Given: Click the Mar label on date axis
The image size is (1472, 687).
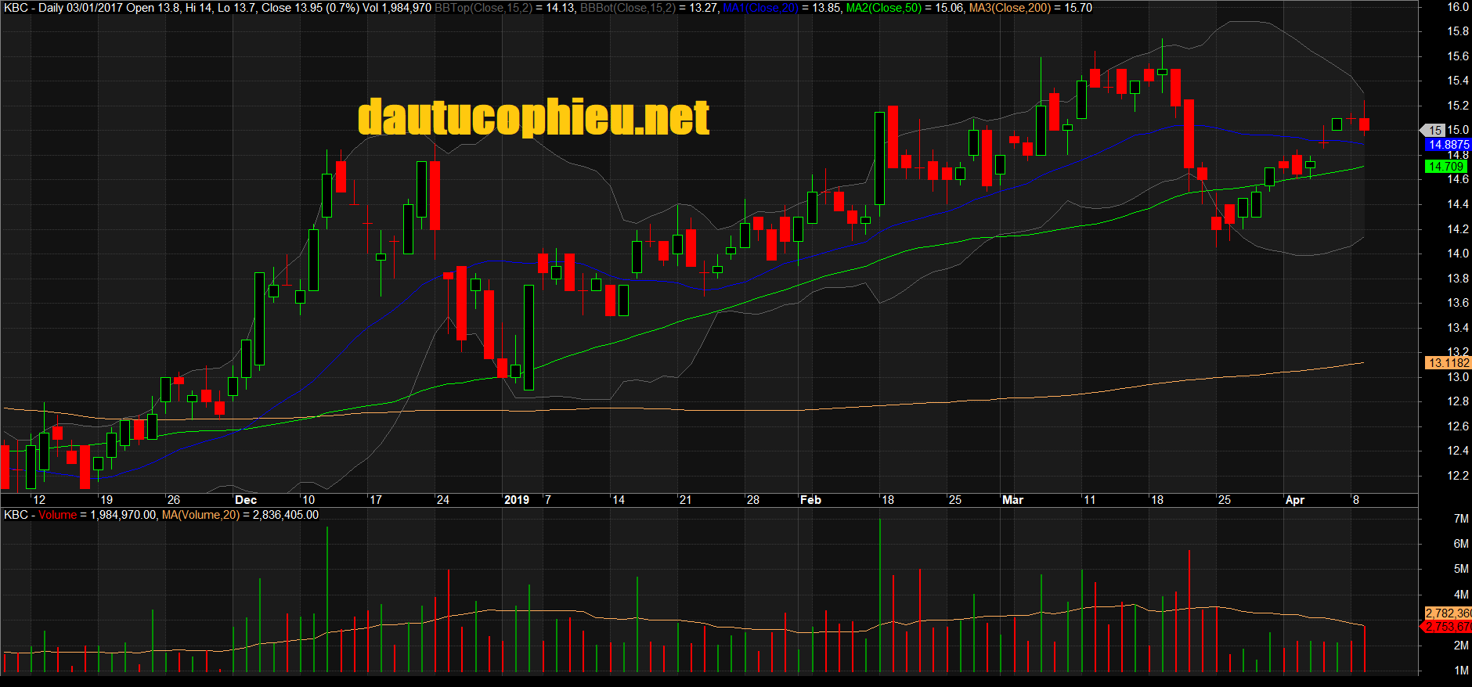Looking at the screenshot, I should pyautogui.click(x=1012, y=500).
